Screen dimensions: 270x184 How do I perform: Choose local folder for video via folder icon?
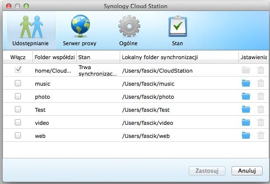click(246, 122)
